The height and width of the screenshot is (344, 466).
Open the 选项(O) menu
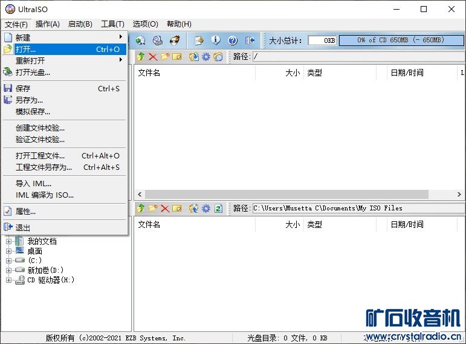145,24
